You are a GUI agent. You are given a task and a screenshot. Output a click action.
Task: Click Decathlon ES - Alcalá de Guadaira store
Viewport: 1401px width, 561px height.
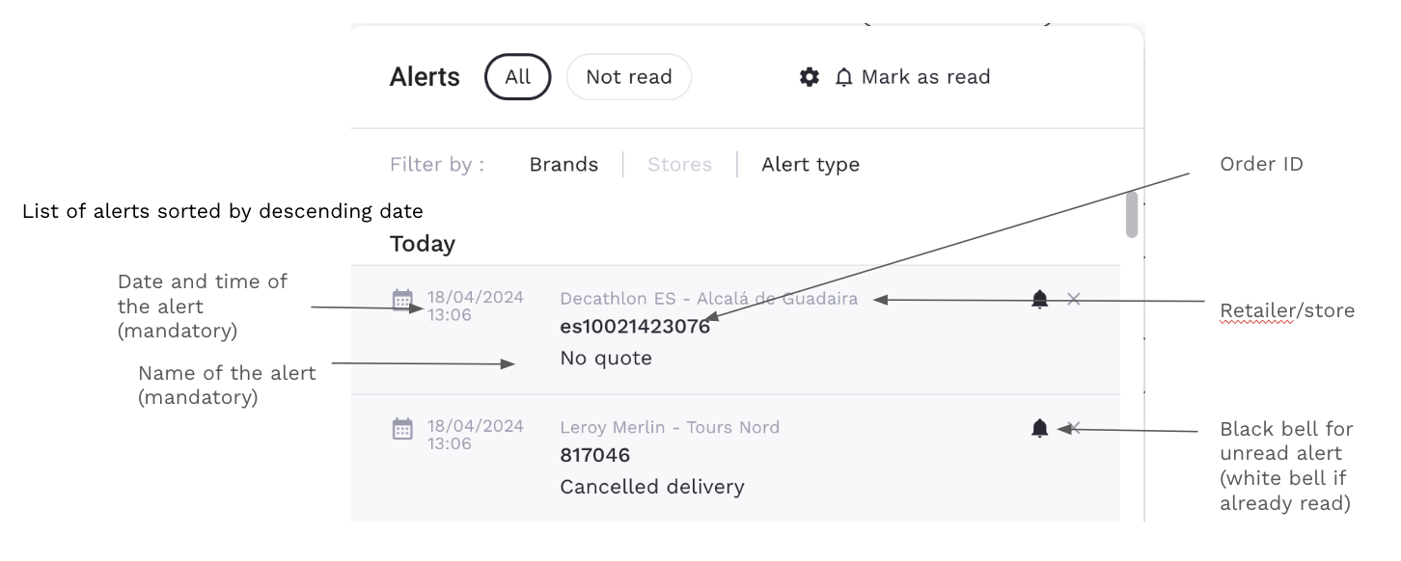708,299
